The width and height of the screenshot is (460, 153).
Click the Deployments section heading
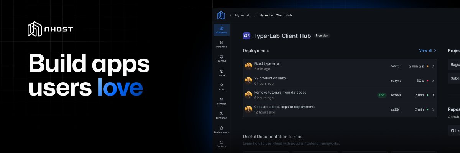[256, 50]
